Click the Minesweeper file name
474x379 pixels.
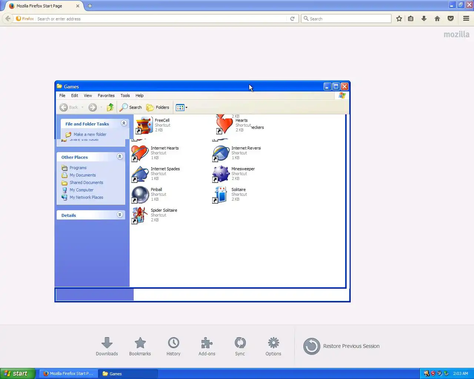pyautogui.click(x=243, y=169)
